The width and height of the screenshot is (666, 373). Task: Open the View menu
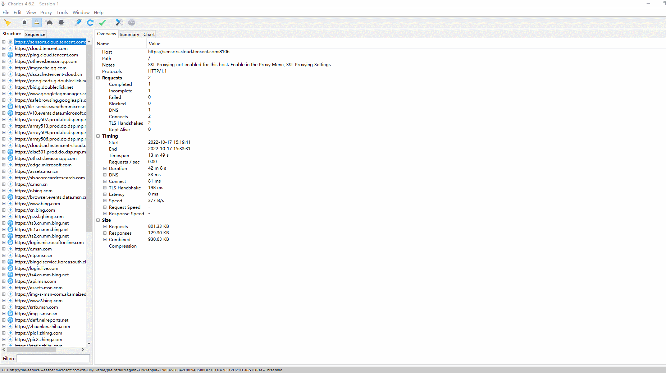click(31, 12)
